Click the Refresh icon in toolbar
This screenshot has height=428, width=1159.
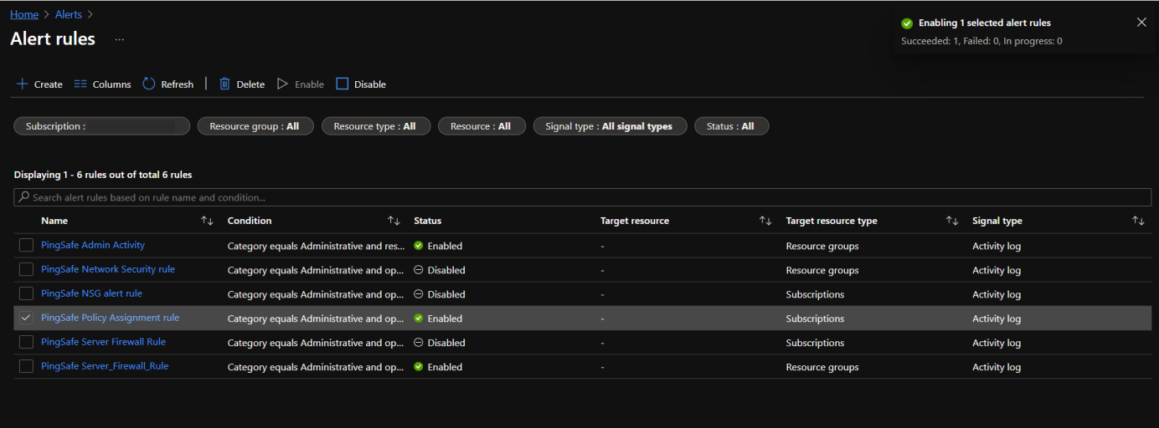point(149,84)
